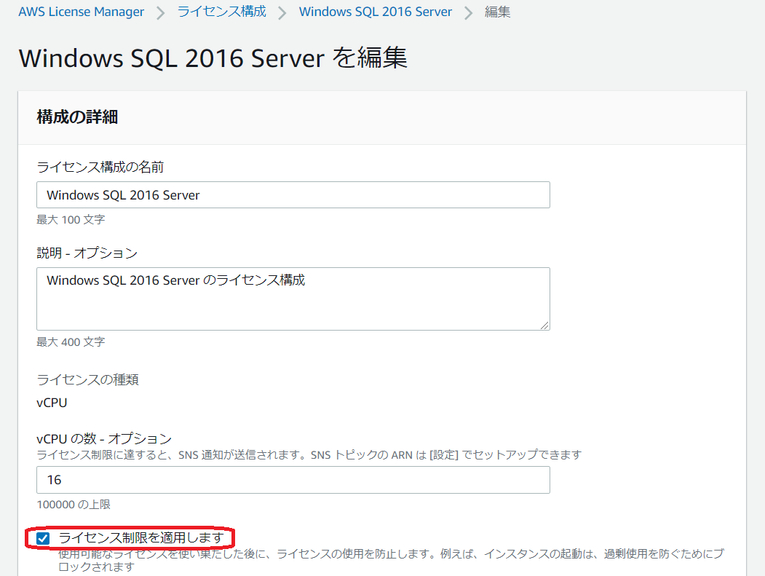Viewport: 765px width, 576px height.
Task: Click the 最大 100 文字 hint text
Action: tap(71, 220)
